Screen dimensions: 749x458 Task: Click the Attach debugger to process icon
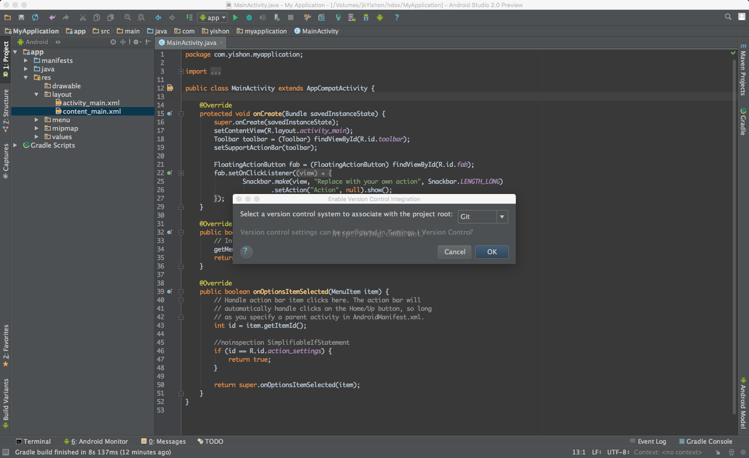[277, 17]
